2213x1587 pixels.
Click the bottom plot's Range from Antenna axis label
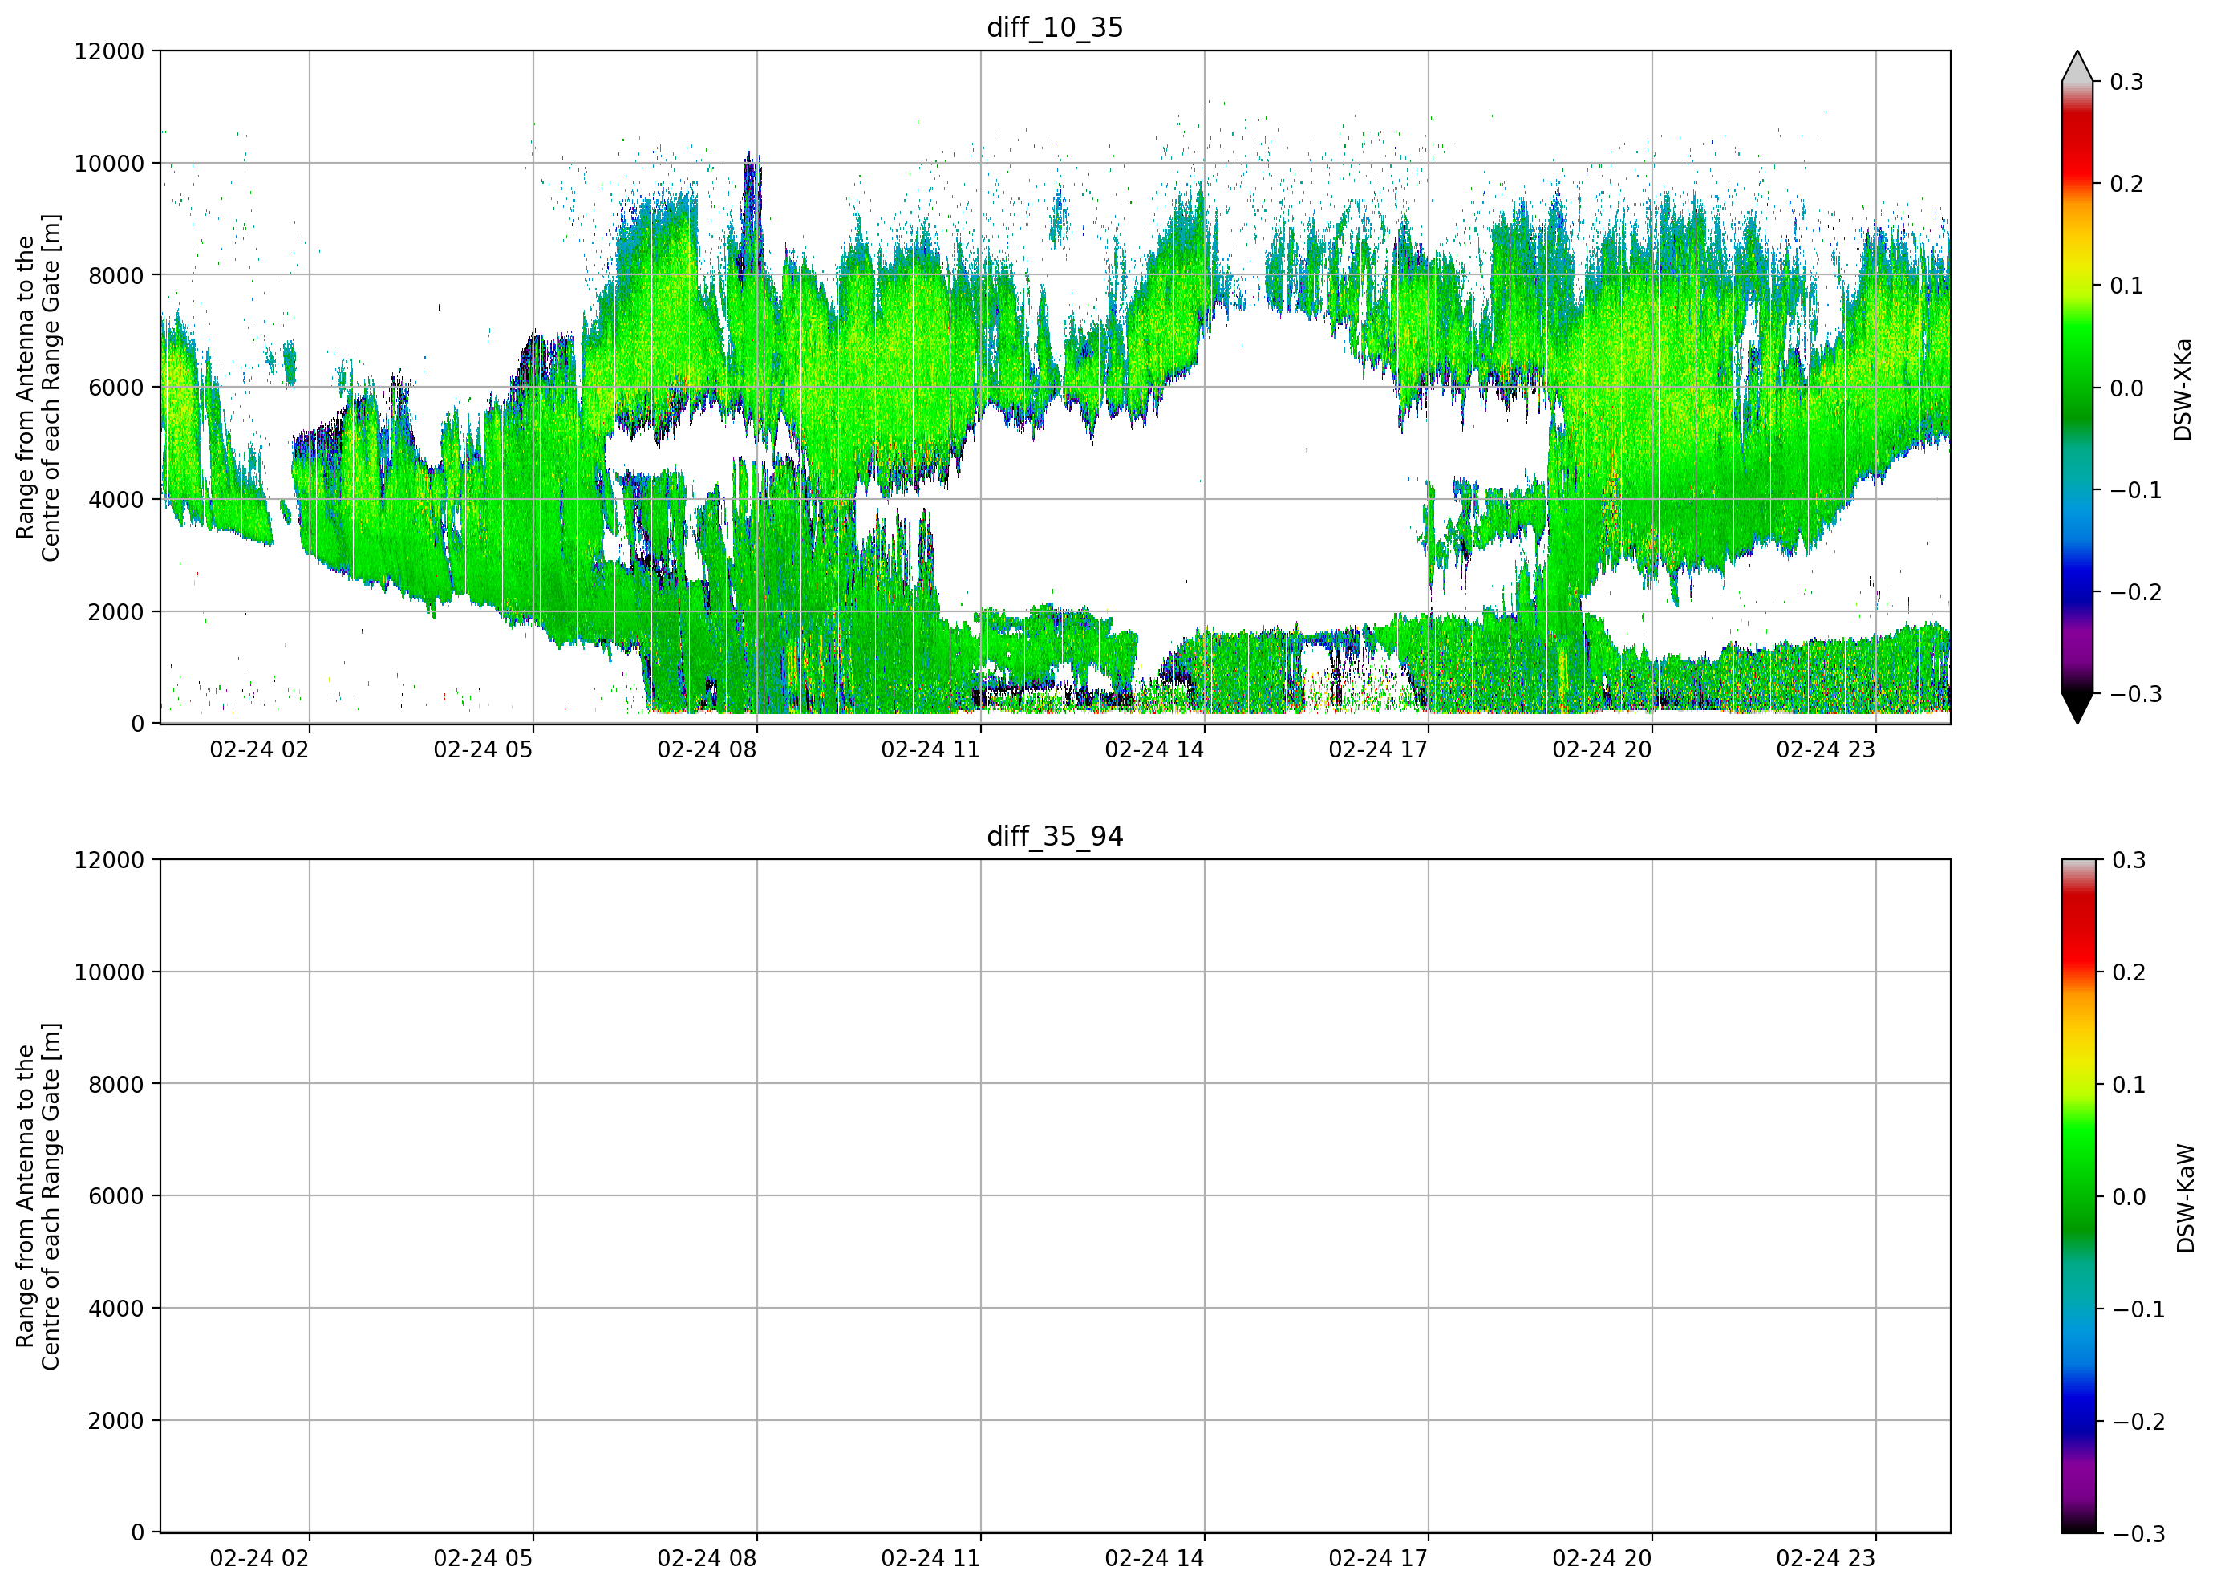[38, 1196]
